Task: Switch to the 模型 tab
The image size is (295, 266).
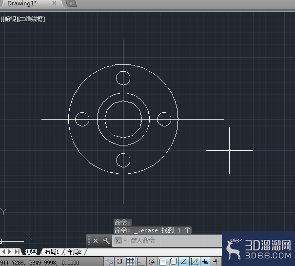Action: click(x=31, y=252)
